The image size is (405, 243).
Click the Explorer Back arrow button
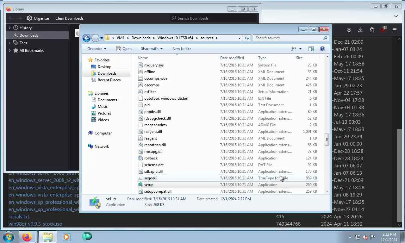coord(86,38)
